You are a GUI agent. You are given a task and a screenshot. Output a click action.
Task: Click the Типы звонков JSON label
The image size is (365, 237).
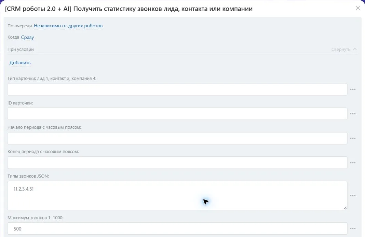[x=28, y=176]
